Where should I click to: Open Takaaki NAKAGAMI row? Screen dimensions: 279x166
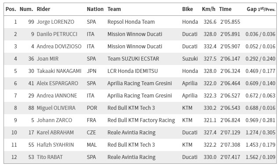point(140,71)
